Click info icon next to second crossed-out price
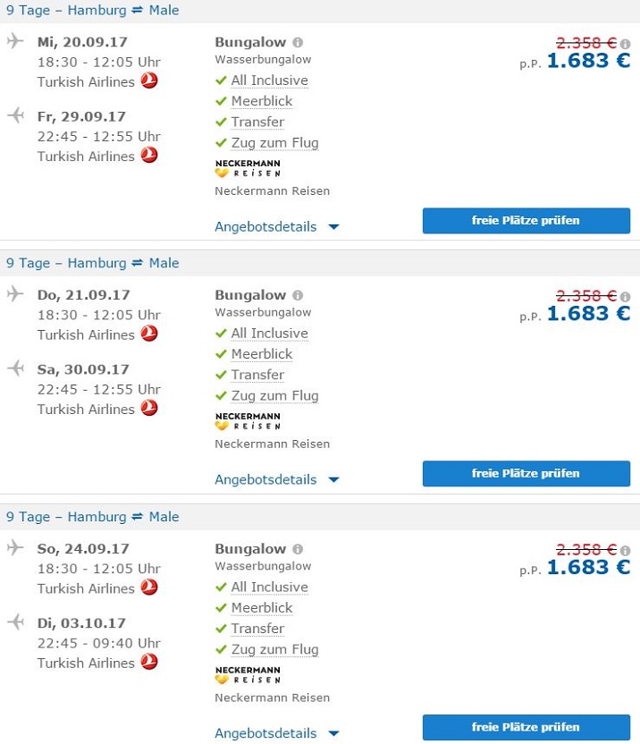 pyautogui.click(x=625, y=296)
